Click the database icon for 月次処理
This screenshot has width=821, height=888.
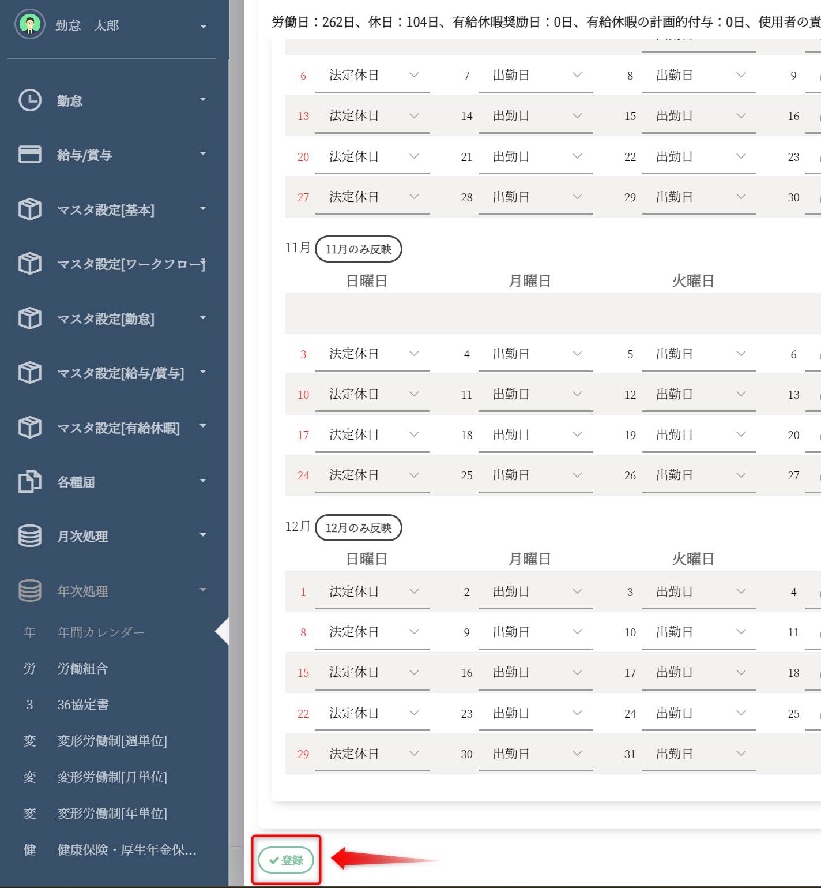coord(30,536)
